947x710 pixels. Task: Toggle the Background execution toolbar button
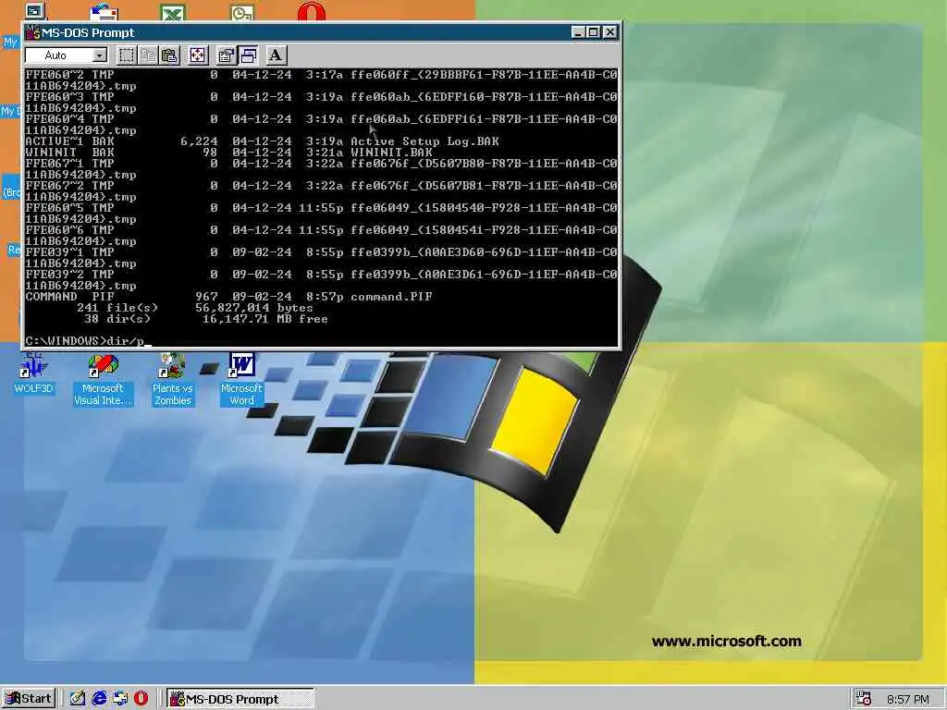[x=248, y=55]
